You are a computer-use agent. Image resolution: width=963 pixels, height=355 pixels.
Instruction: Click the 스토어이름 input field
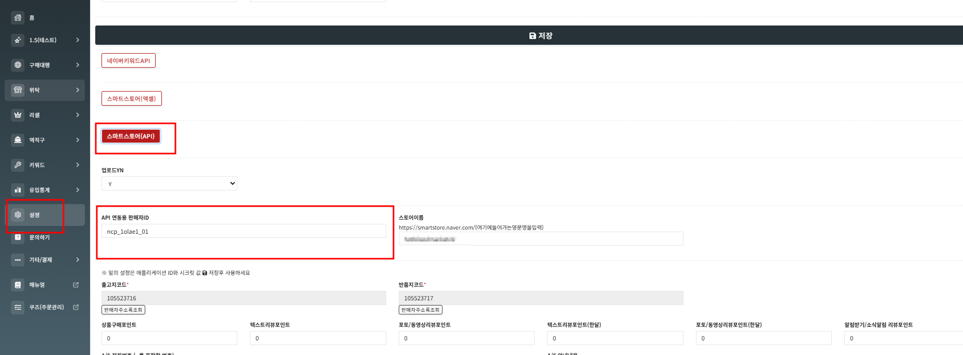click(541, 239)
